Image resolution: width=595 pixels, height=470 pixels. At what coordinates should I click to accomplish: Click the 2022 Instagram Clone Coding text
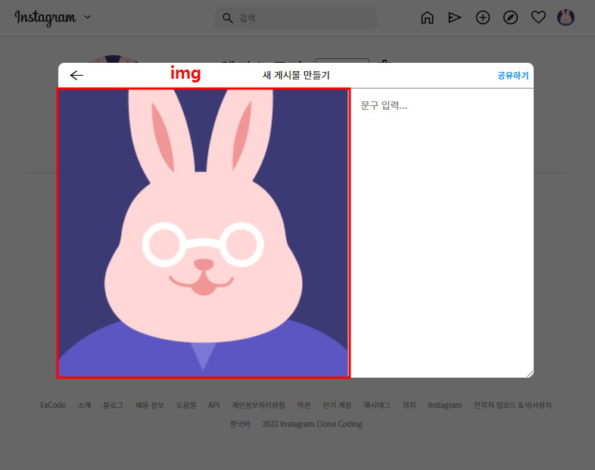[x=313, y=424]
